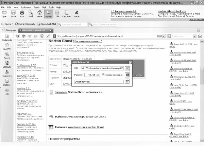Screen dimensions: 204x146
Task: Click the Print toolbar icon
Action: tap(22, 14)
